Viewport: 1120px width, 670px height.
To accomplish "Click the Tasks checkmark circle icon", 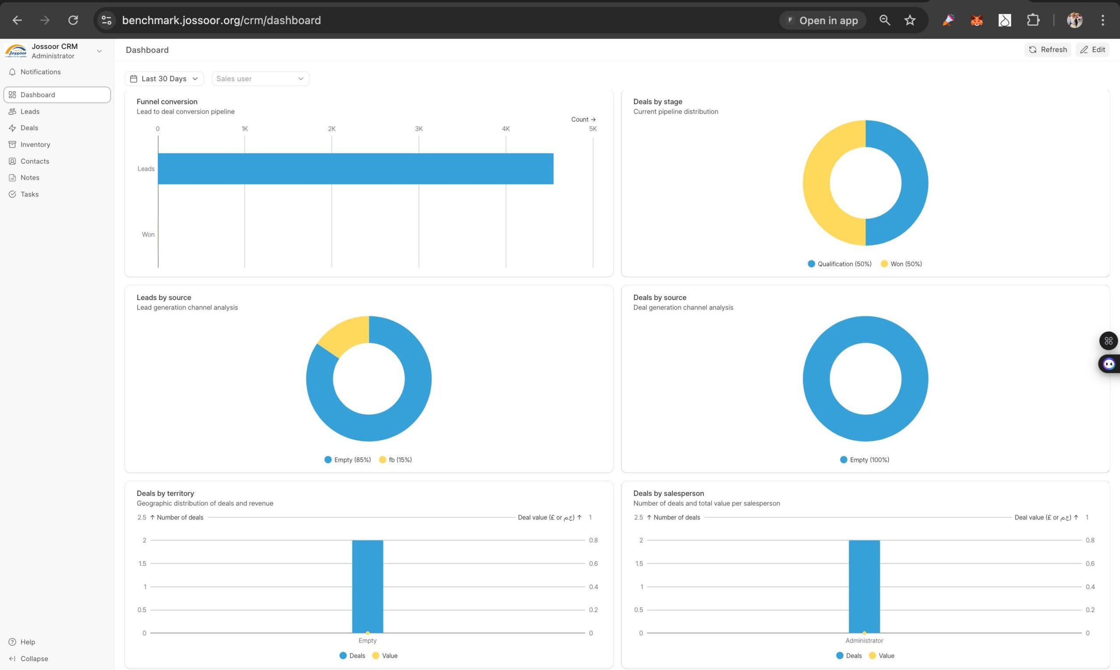I will 12,194.
